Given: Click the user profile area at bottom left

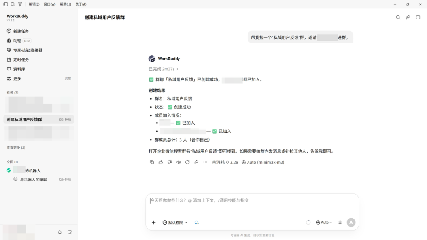Looking at the screenshot, I should [x=19, y=232].
